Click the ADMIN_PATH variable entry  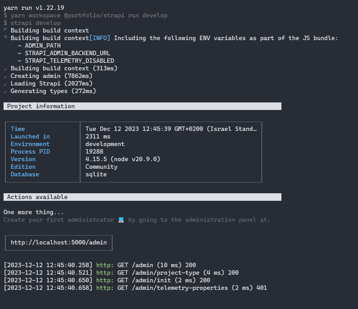(x=43, y=45)
